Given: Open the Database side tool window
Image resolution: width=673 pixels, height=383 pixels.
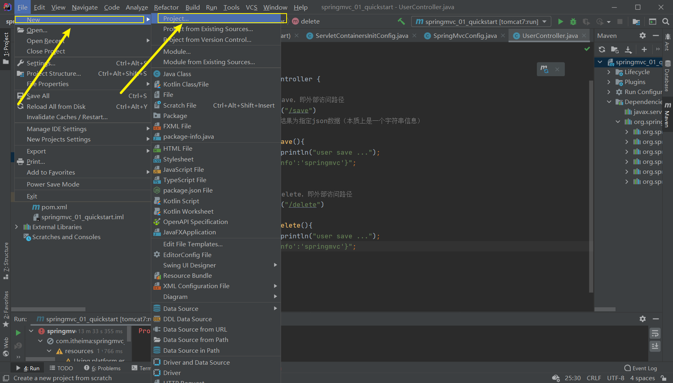Looking at the screenshot, I should pos(667,76).
